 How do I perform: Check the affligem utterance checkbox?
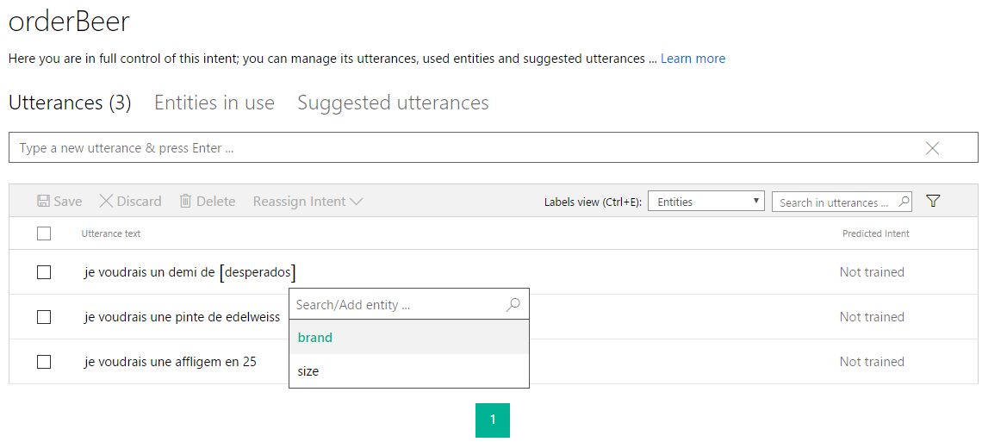pos(44,362)
